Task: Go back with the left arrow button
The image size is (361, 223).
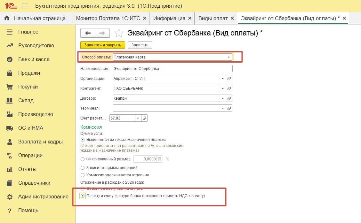Action: pyautogui.click(x=88, y=33)
